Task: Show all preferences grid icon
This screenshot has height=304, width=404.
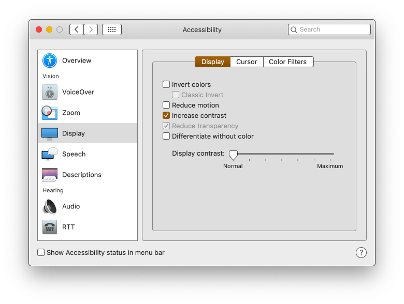Action: pyautogui.click(x=112, y=29)
